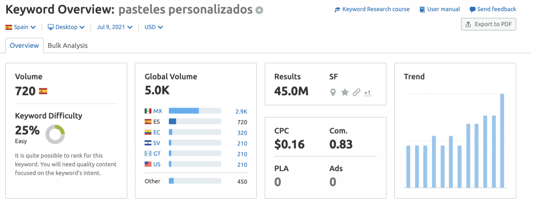Click the Mexico flag in Global Volume
The height and width of the screenshot is (204, 536).
[x=148, y=111]
